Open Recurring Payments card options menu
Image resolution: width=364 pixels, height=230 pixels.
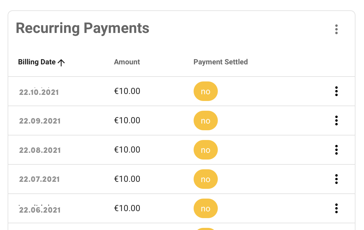[336, 29]
